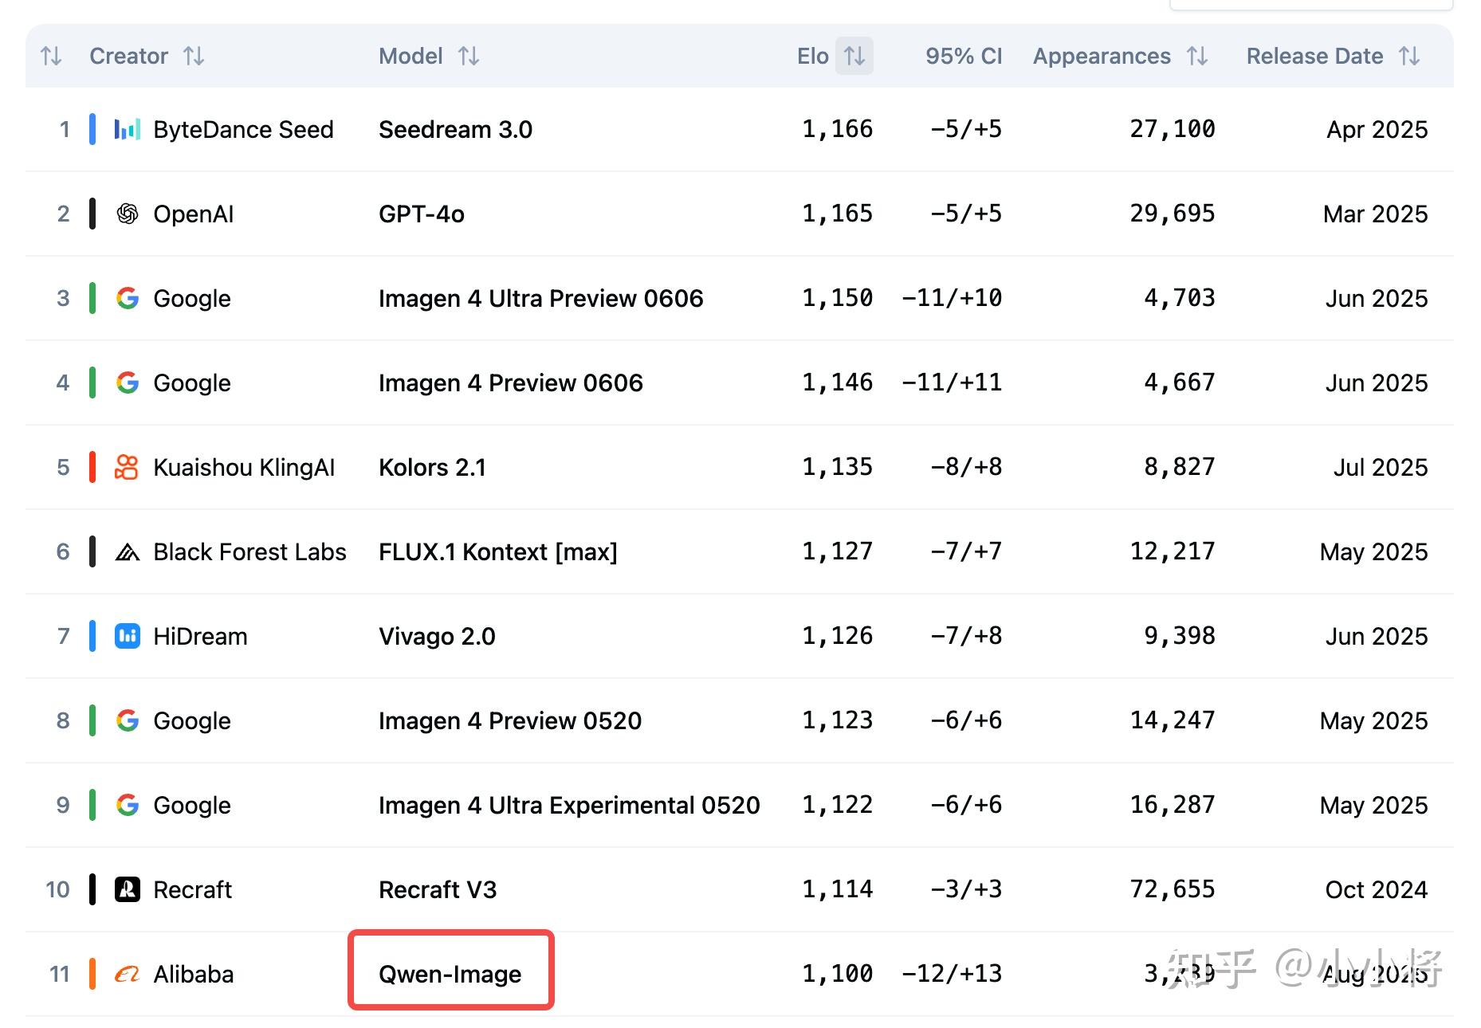
Task: Click the ByteDance Seed logo icon
Action: pyautogui.click(x=128, y=129)
